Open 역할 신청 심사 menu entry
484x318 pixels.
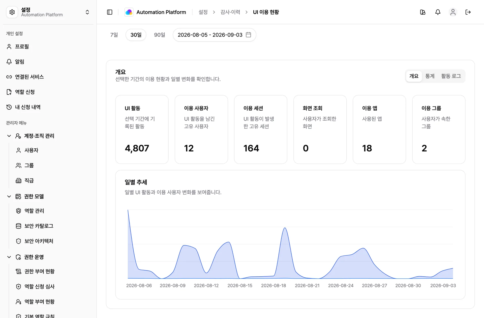[53, 286]
